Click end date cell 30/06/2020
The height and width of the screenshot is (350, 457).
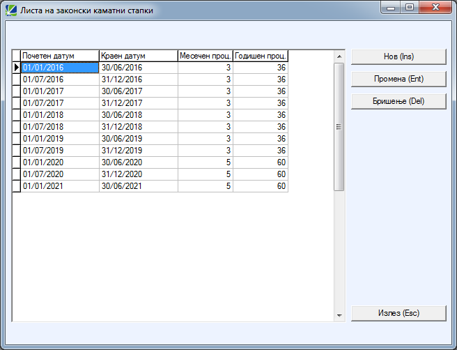click(x=139, y=162)
